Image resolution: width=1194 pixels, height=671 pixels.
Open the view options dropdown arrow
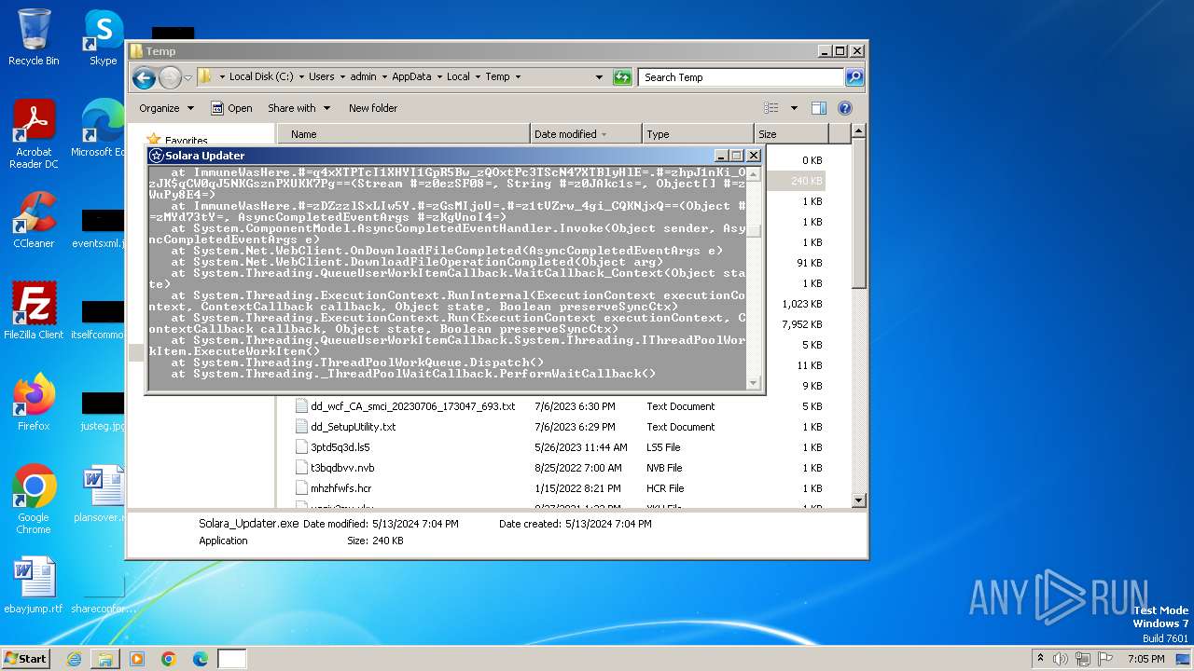794,108
